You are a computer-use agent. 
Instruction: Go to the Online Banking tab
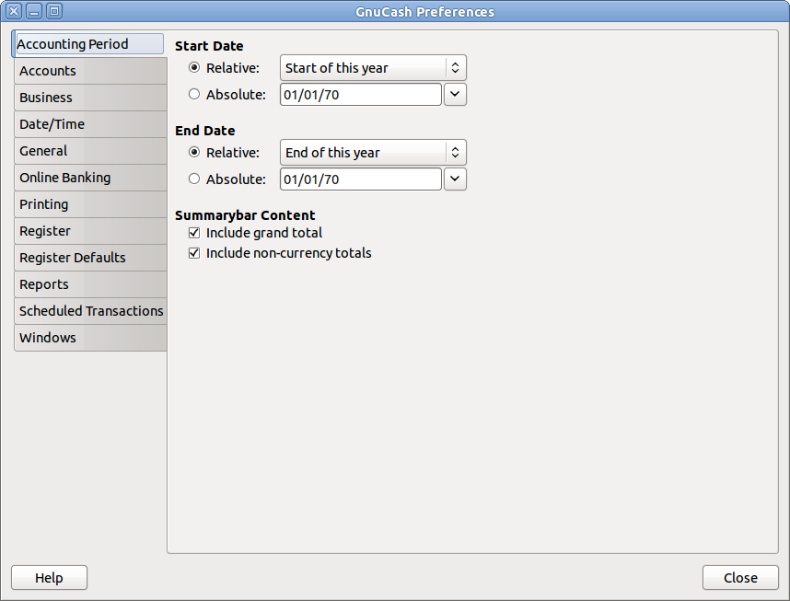pyautogui.click(x=64, y=178)
